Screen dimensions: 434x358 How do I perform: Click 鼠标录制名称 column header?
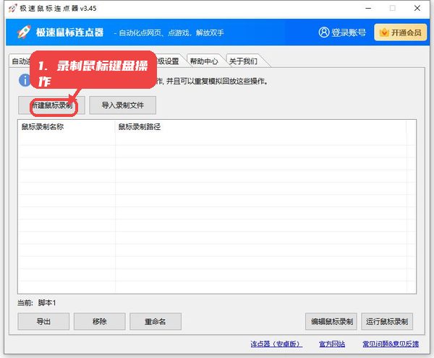tap(67, 127)
